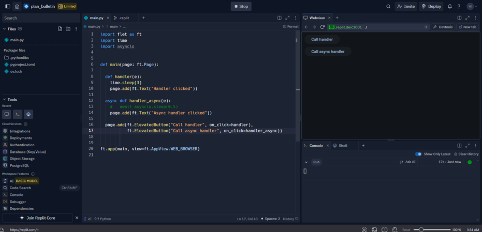
Task: Open pyproject.toml in the file tree
Action: click(22, 65)
